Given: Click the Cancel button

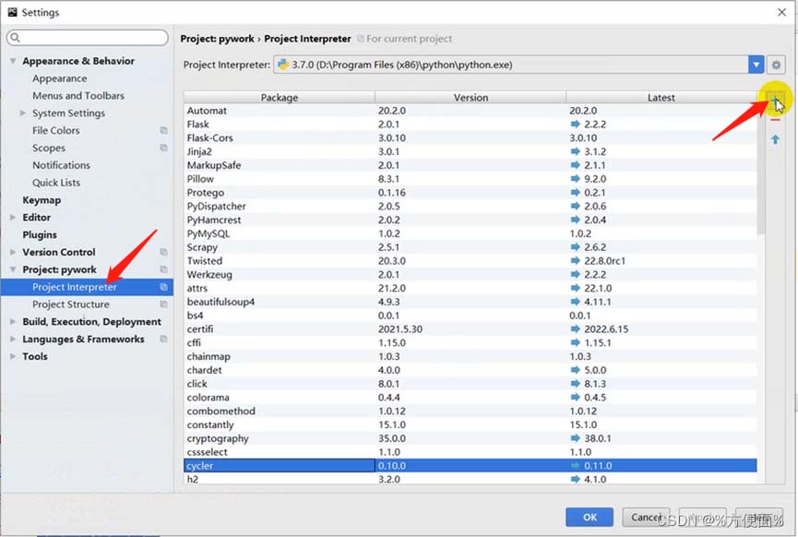Looking at the screenshot, I should (x=646, y=517).
